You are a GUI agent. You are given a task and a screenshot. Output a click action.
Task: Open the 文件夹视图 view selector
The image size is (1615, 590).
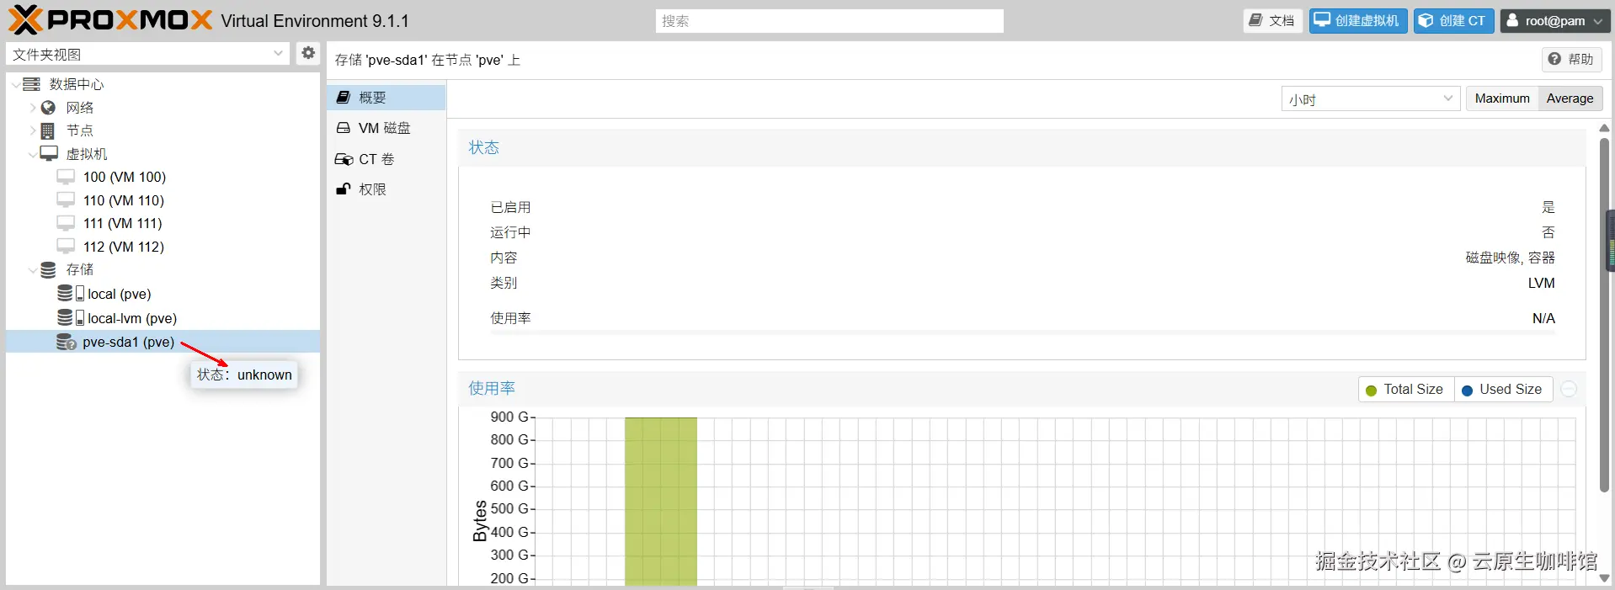[148, 54]
